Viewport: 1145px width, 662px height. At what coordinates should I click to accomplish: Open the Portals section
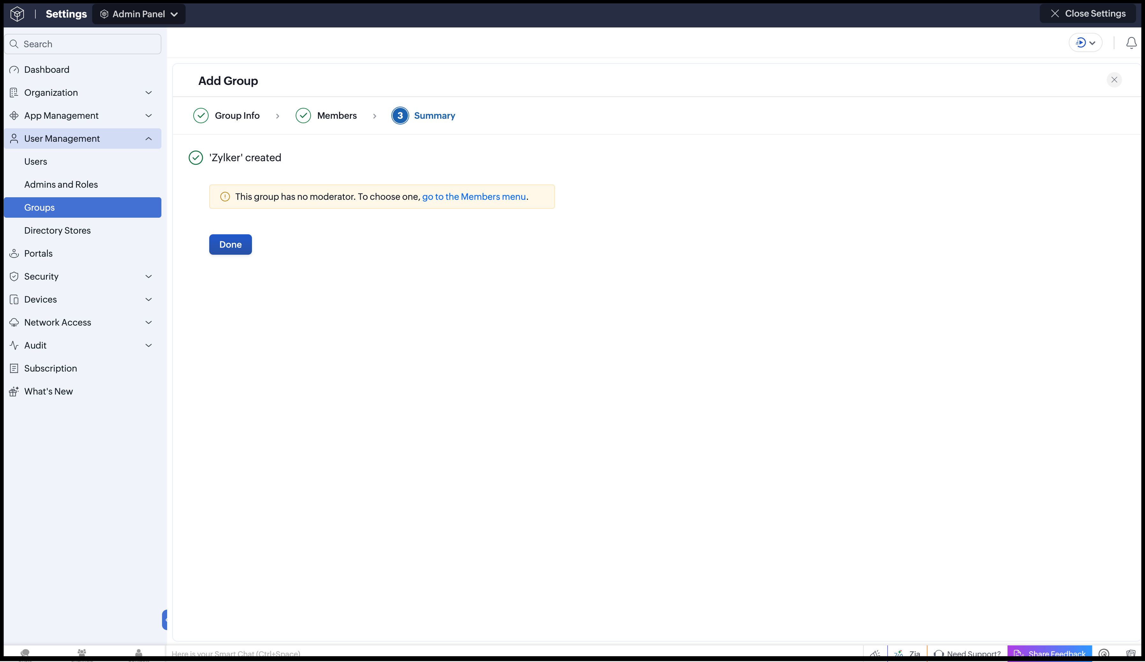83,254
